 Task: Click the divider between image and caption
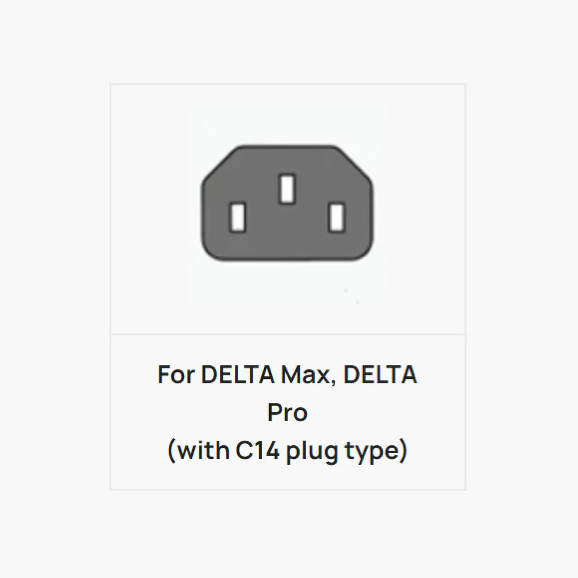click(288, 334)
